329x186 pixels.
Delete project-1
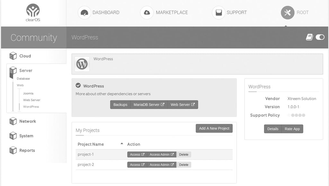pos(184,155)
